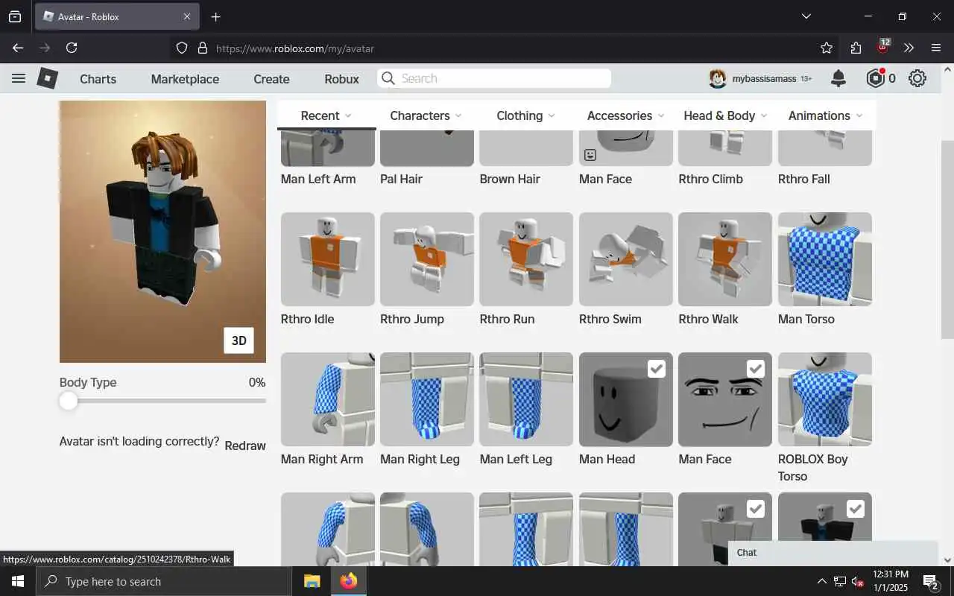954x596 pixels.
Task: Select the Rthro Jump animation thumbnail
Action: coord(427,259)
